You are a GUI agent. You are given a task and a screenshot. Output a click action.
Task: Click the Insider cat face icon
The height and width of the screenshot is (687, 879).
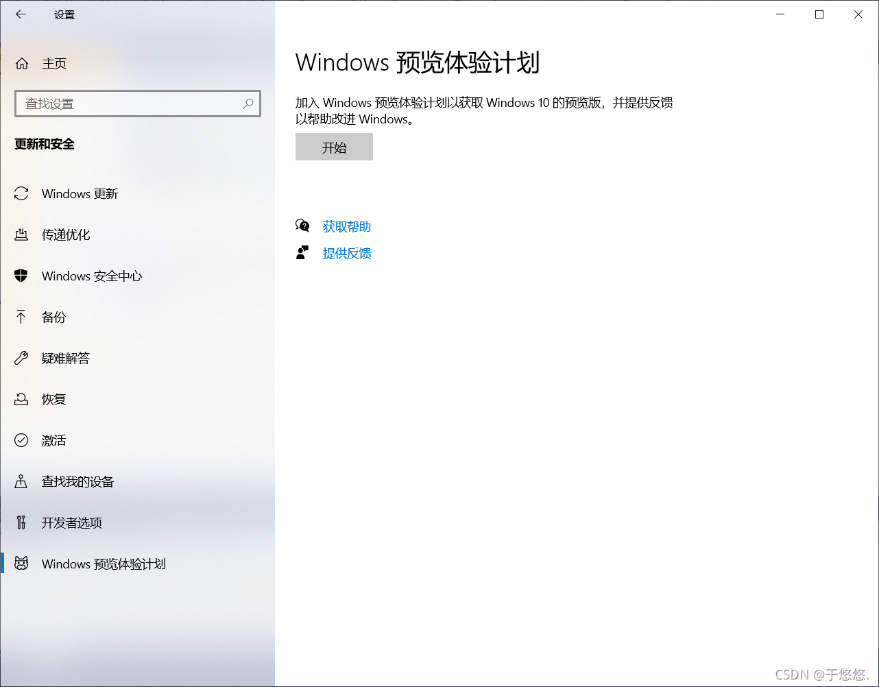[21, 564]
